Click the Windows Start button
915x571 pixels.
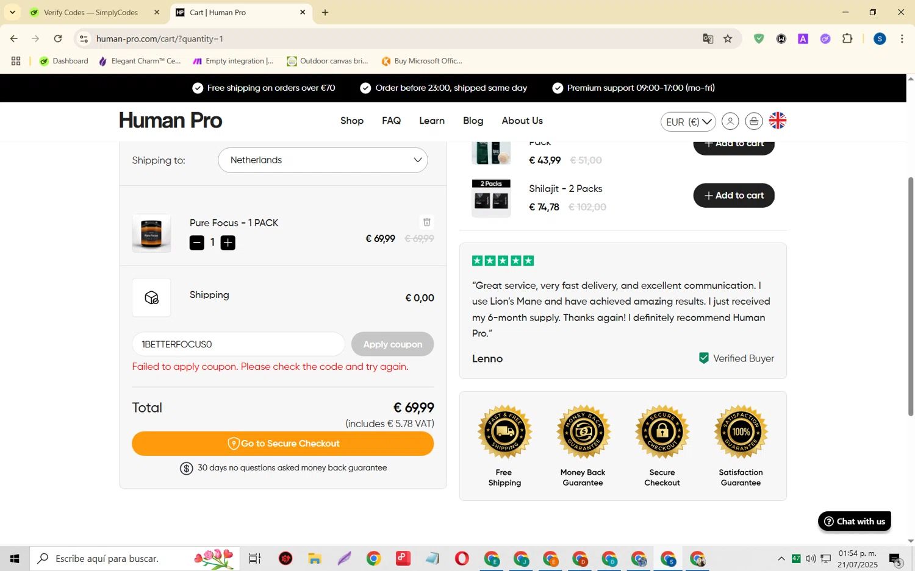[15, 558]
